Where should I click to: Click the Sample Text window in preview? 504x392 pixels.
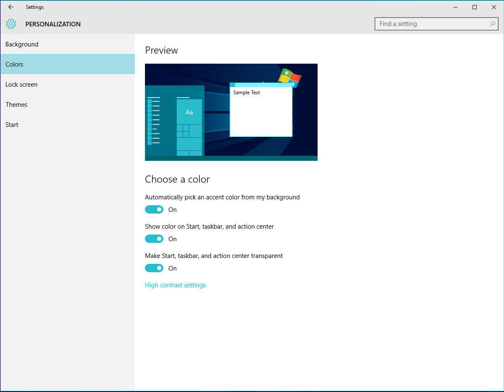click(261, 110)
